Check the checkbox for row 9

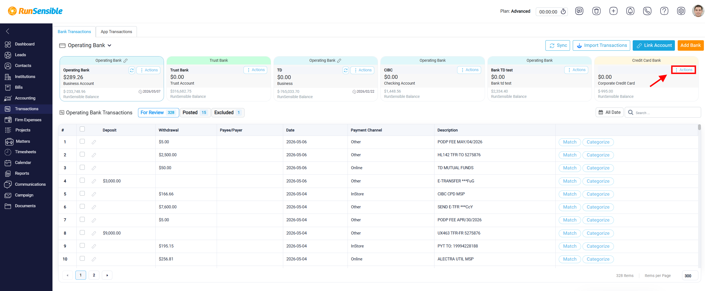[x=82, y=246]
